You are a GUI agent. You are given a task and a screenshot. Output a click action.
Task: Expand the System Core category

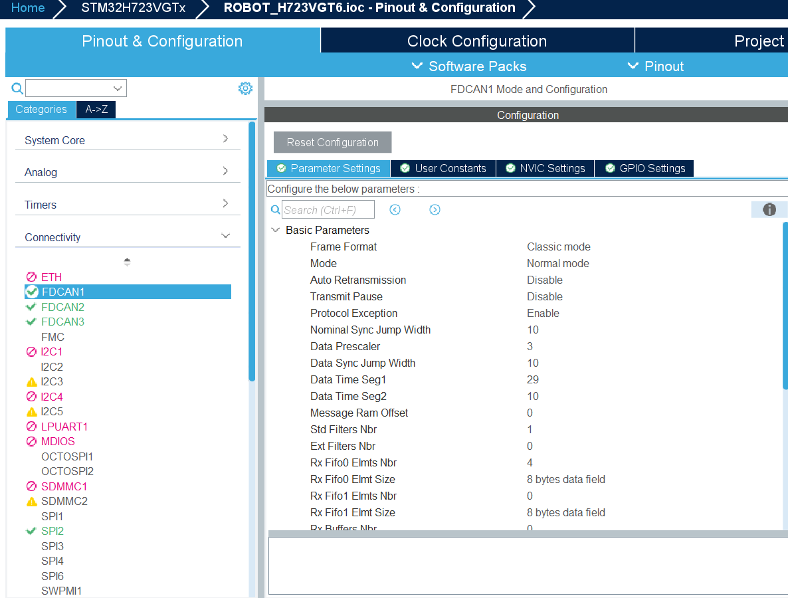point(128,140)
